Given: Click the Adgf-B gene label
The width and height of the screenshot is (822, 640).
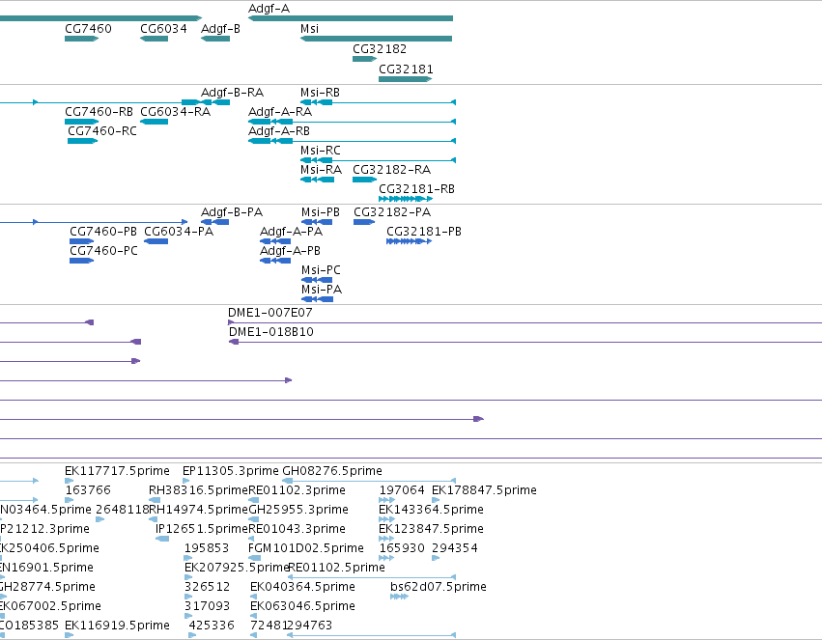Looking at the screenshot, I should pyautogui.click(x=220, y=29).
